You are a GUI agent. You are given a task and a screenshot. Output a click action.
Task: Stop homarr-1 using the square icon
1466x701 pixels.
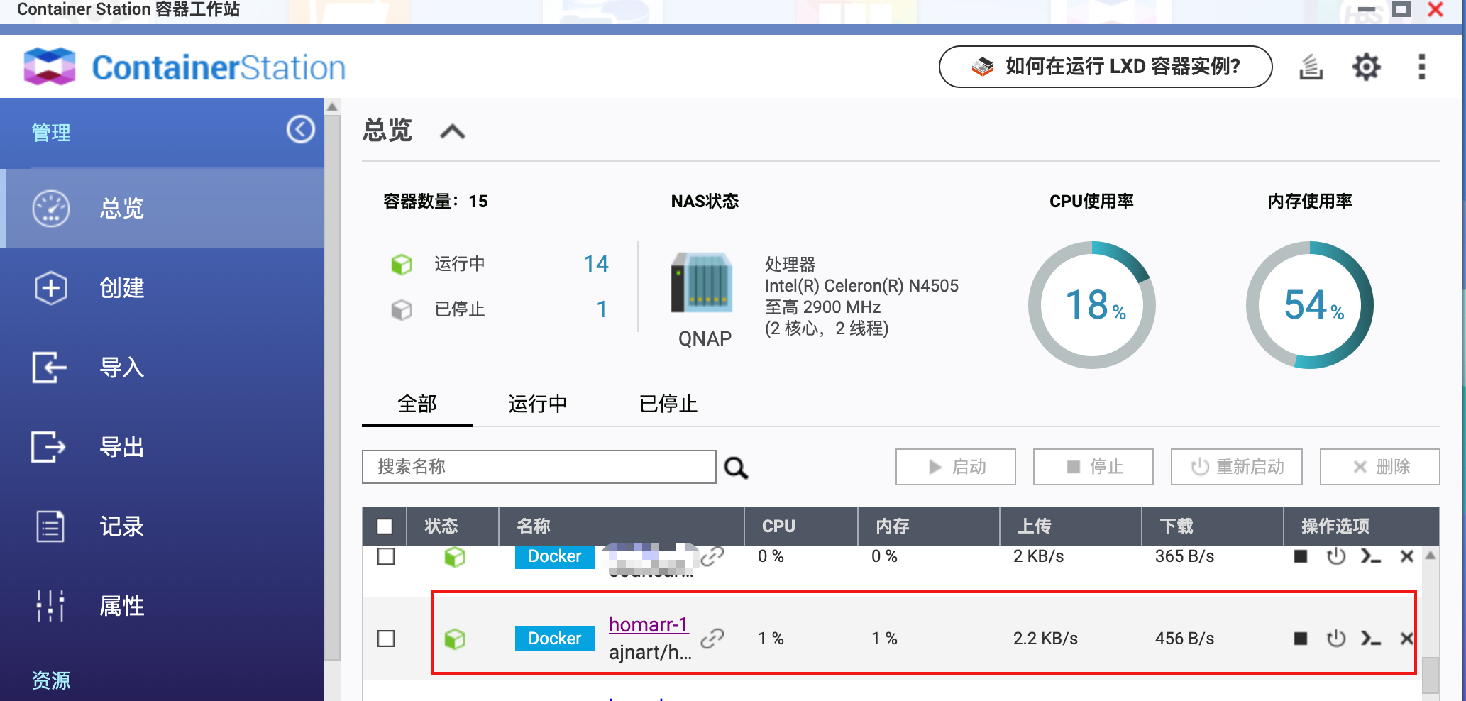pos(1301,638)
